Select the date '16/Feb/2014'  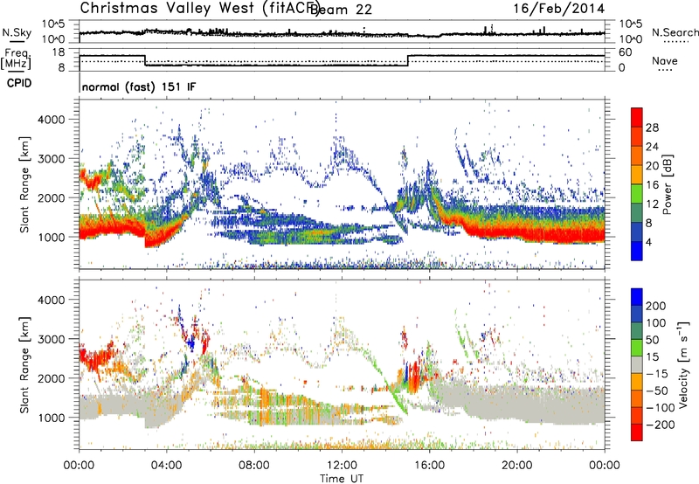click(x=558, y=9)
